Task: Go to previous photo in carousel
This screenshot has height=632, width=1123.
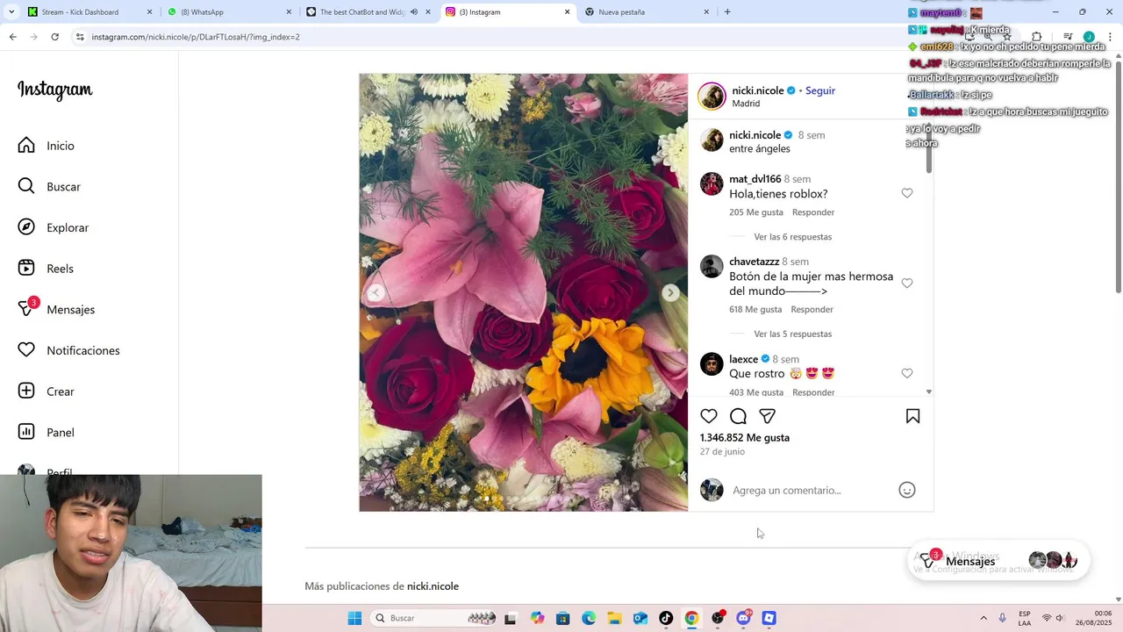Action: coord(376,293)
